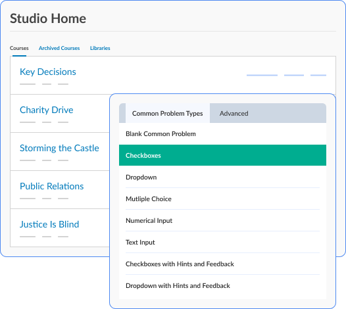Screen dimensions: 346x309
Task: Click the first placeholder link beside Key Decisions
Action: pos(262,75)
